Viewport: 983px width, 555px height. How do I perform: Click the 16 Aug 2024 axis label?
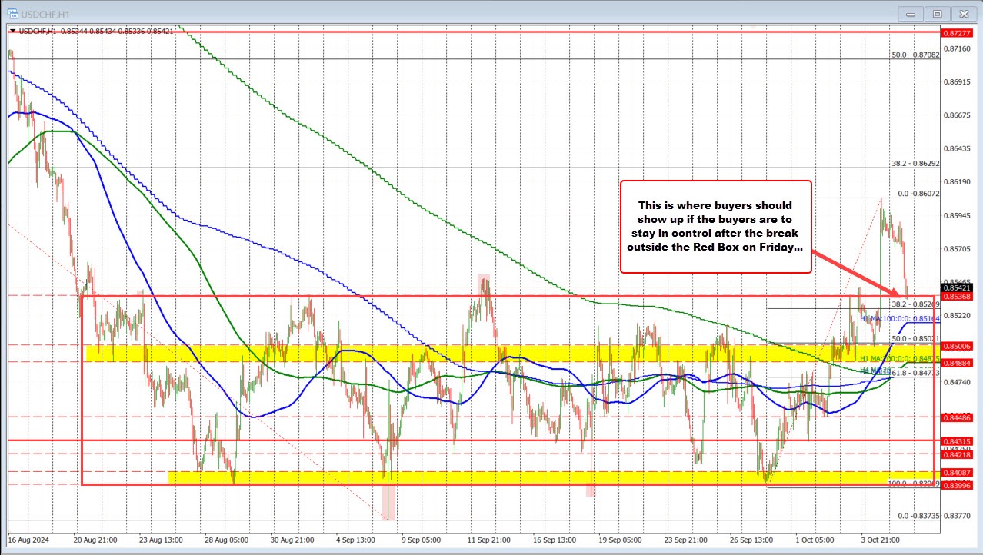pyautogui.click(x=29, y=540)
